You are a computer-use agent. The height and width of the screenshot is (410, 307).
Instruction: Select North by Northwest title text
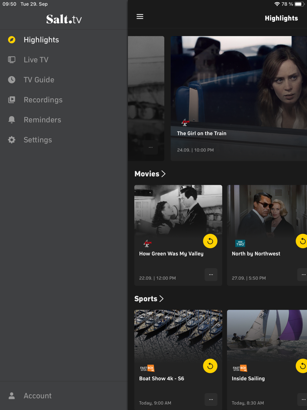tap(256, 254)
